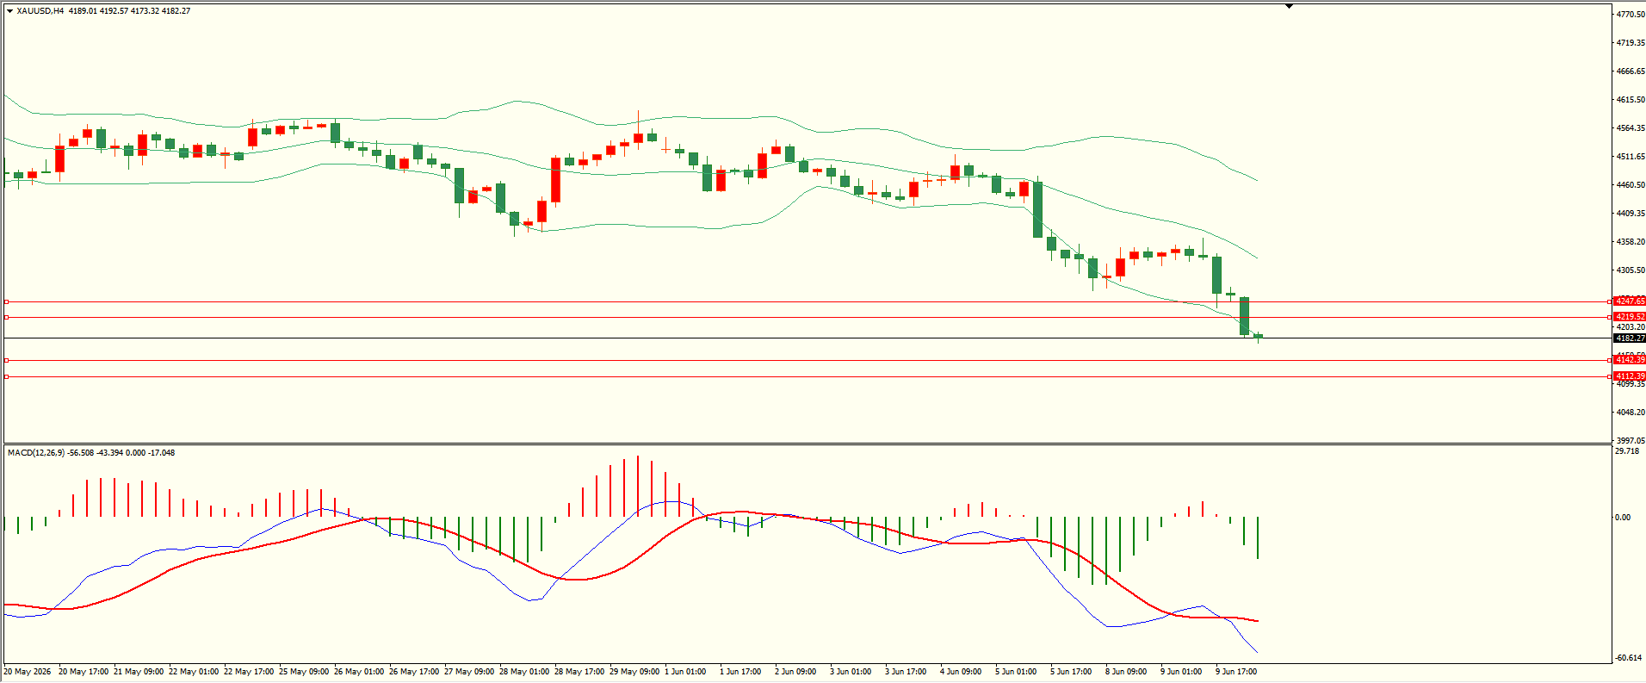This screenshot has height=683, width=1646.
Task: Click the 4666.65 price scale value
Action: pos(1631,71)
